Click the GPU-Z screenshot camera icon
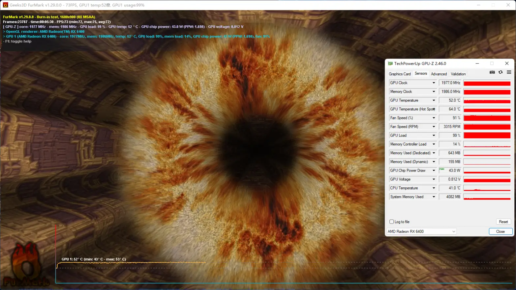516x290 pixels. point(492,72)
